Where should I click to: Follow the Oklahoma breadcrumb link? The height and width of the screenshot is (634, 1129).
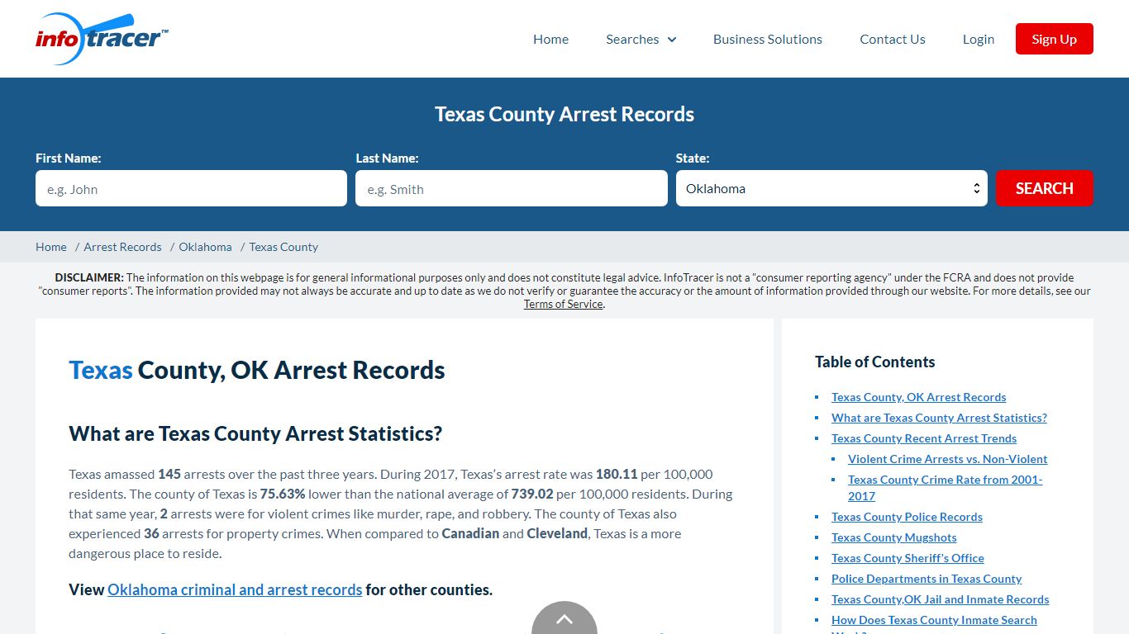(205, 247)
